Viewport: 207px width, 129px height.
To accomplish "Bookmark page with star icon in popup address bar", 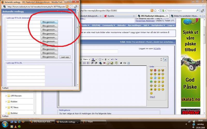I will click(x=70, y=7).
